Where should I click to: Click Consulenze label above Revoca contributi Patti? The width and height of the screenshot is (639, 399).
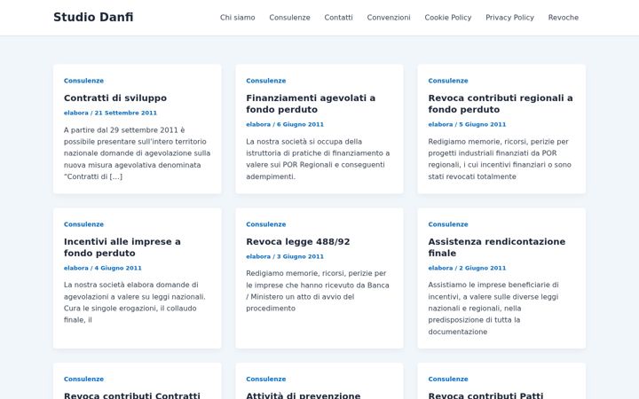pos(448,379)
